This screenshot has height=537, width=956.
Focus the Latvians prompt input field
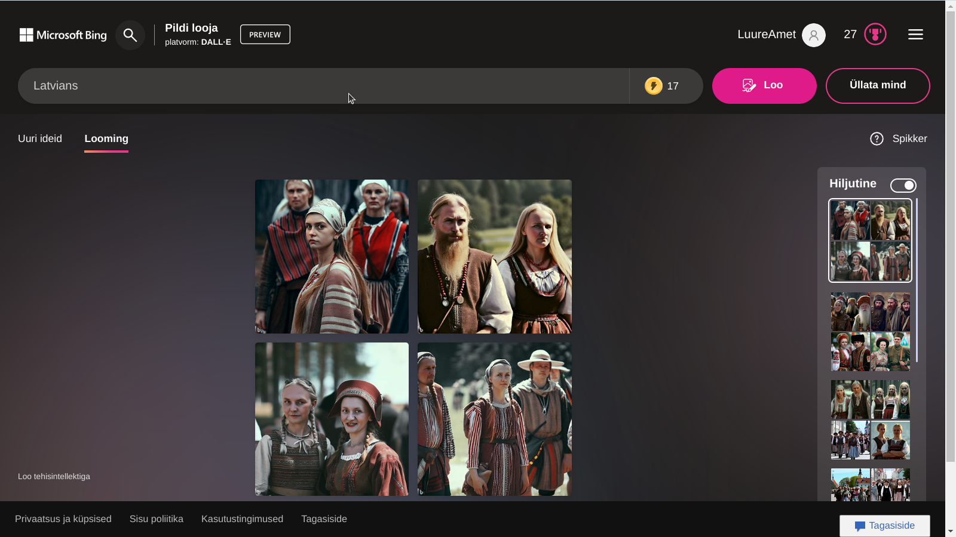(323, 86)
